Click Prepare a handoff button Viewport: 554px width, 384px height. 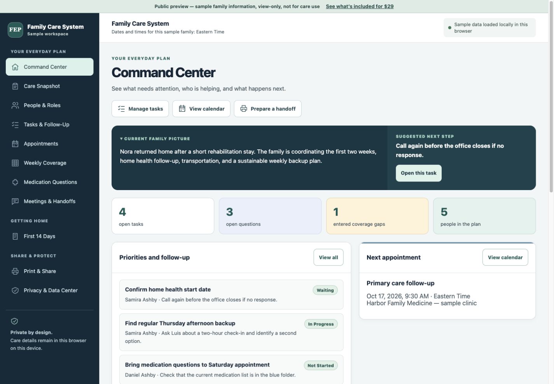coord(267,109)
